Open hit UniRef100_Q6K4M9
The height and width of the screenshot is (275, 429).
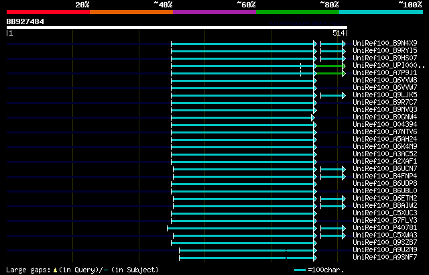(385, 147)
